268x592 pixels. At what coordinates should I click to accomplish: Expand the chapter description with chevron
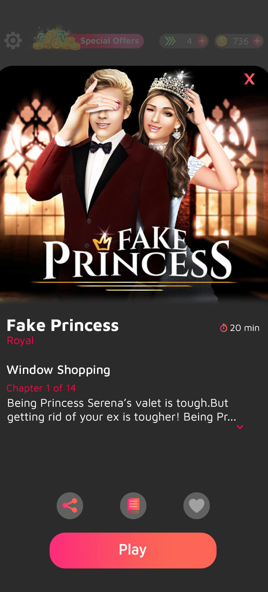[240, 427]
